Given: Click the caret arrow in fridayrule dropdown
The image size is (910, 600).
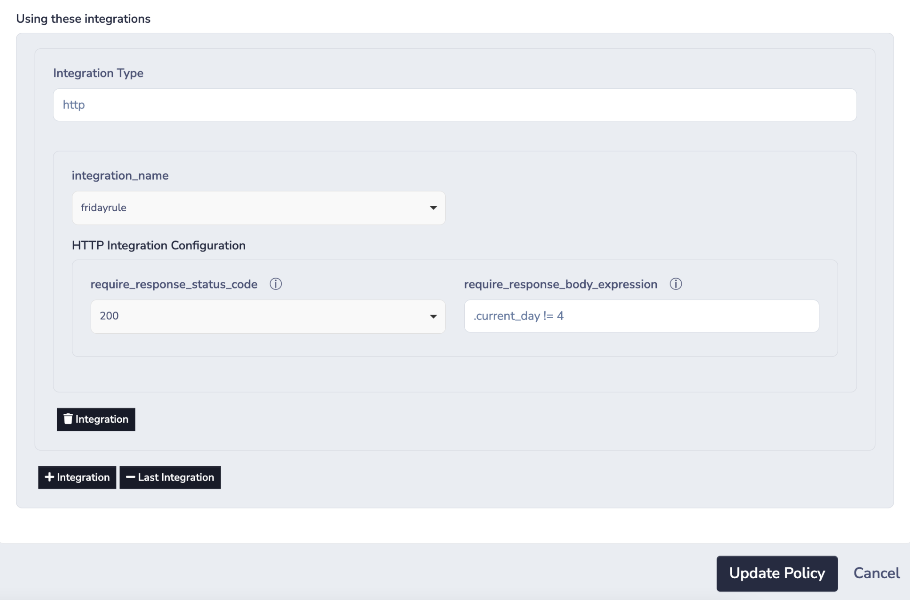Looking at the screenshot, I should click(433, 208).
